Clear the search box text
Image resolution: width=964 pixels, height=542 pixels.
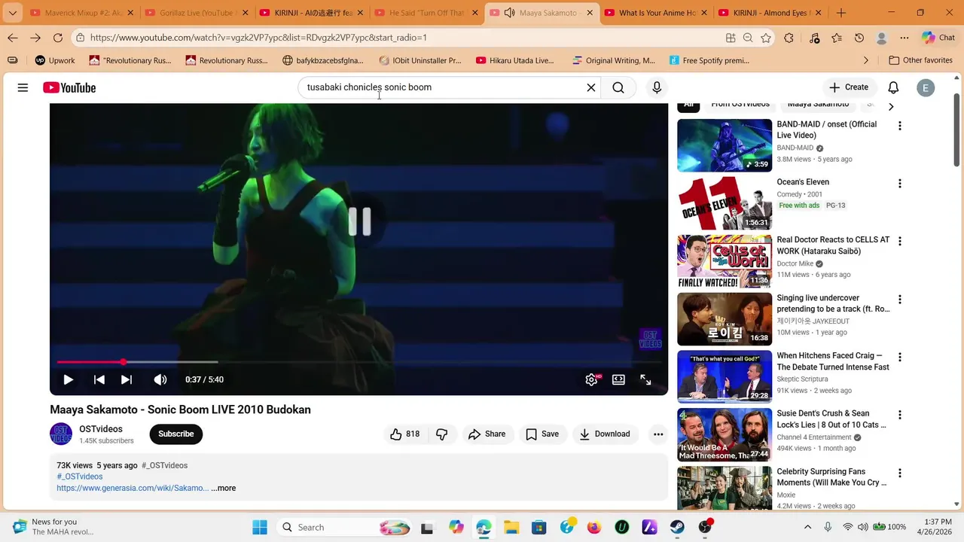click(591, 88)
